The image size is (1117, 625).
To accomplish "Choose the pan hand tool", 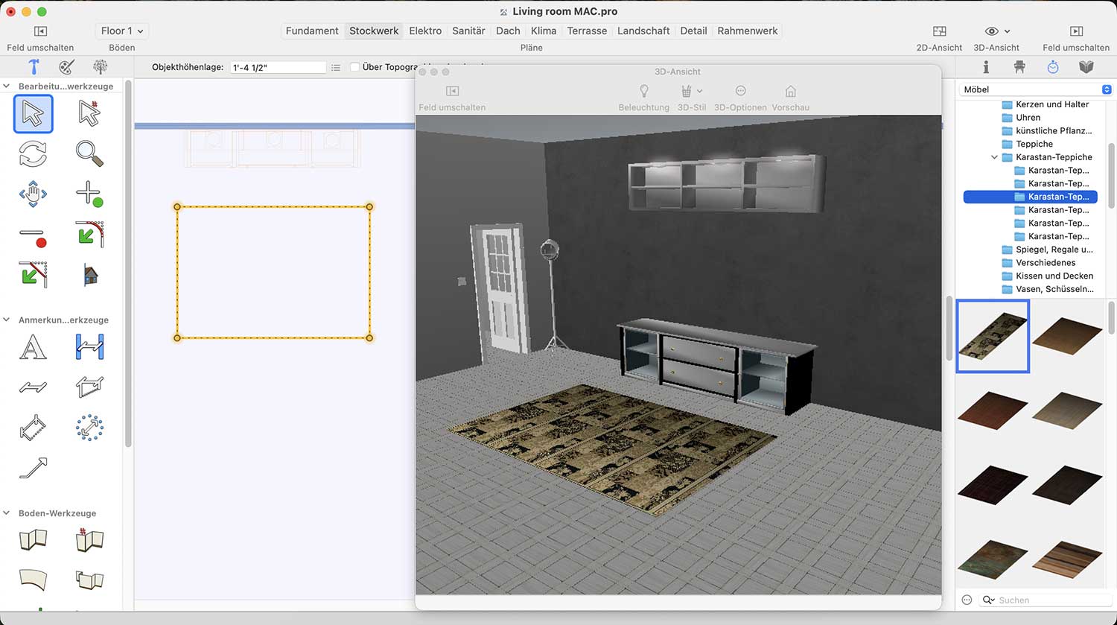I will click(x=33, y=194).
